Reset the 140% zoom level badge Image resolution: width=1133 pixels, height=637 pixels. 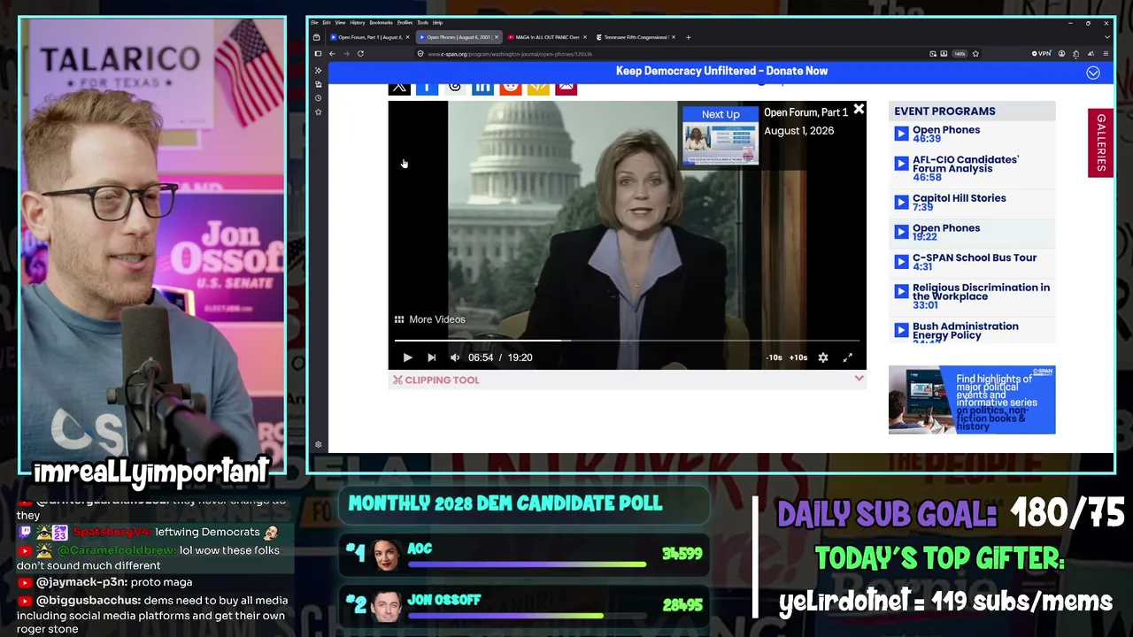tap(960, 54)
